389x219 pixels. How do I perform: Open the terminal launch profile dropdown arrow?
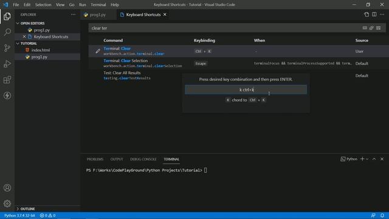(367, 159)
